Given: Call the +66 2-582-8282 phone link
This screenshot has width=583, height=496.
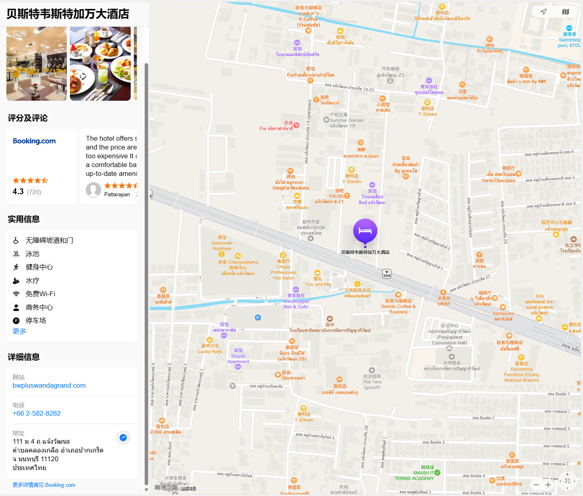Looking at the screenshot, I should [37, 413].
